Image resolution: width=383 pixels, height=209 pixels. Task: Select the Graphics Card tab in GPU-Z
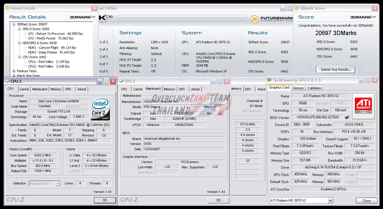(x=279, y=87)
